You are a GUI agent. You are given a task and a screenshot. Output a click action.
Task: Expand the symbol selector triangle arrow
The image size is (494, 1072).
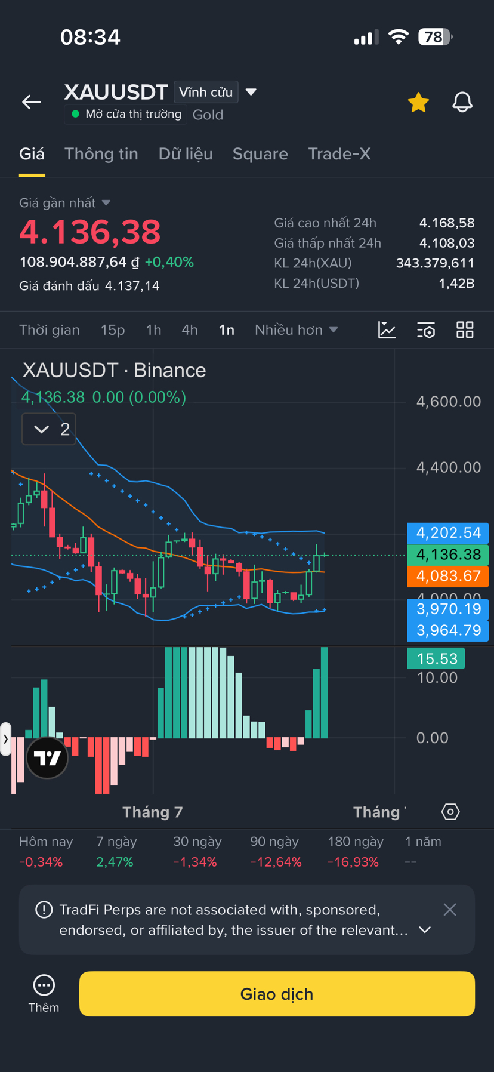click(x=251, y=92)
